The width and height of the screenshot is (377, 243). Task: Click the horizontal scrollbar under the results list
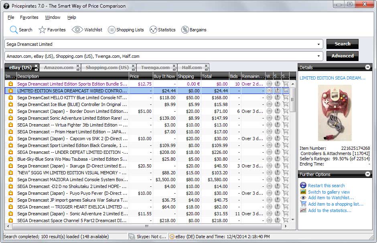147,226
